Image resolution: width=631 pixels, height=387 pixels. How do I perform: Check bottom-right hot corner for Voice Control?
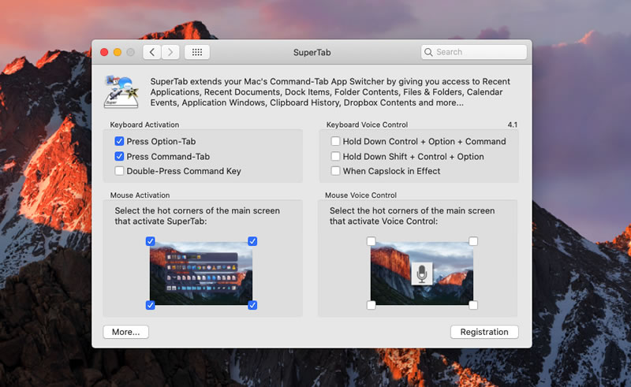(x=473, y=305)
